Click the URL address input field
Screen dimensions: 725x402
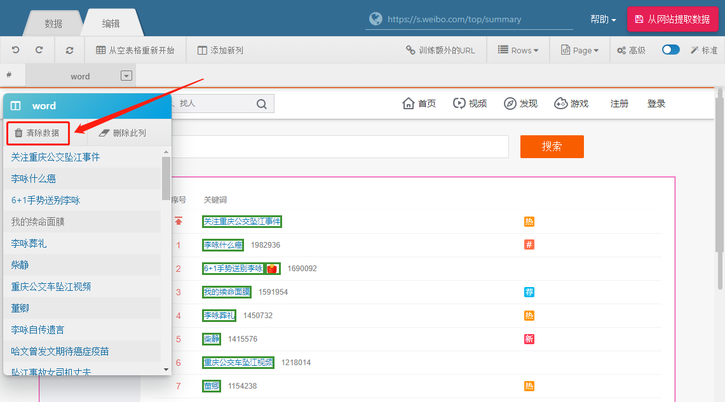click(477, 20)
